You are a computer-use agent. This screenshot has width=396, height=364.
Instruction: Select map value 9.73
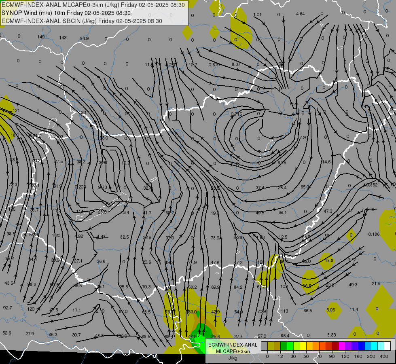[x=102, y=187]
